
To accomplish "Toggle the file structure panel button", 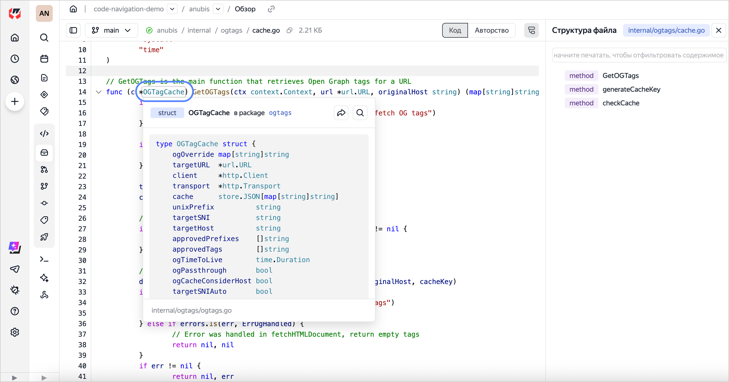I will tap(531, 30).
